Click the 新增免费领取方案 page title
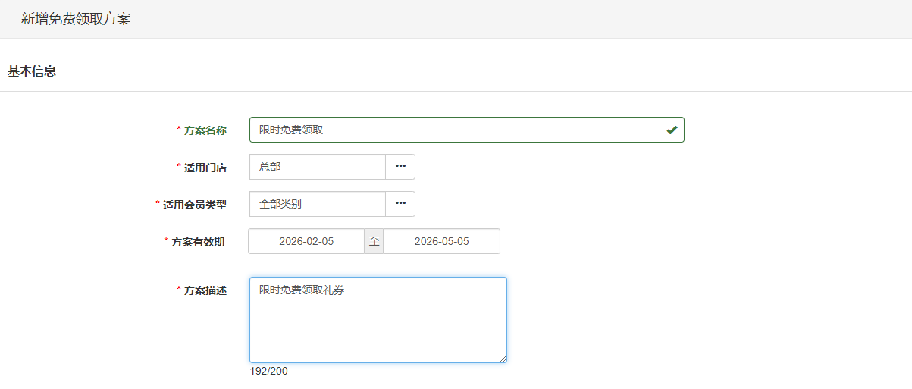This screenshot has height=389, width=912. point(76,19)
